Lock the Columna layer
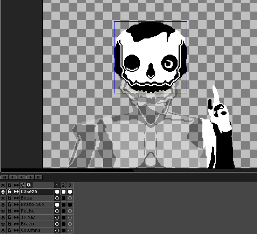The image size is (257, 234). tap(9, 230)
